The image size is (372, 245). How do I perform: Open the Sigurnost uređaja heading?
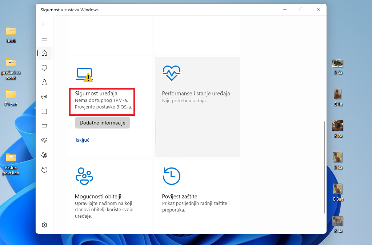tap(96, 94)
